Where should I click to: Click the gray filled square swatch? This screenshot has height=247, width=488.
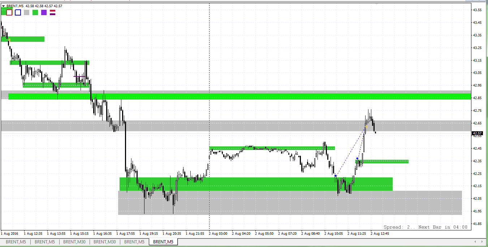27,13
